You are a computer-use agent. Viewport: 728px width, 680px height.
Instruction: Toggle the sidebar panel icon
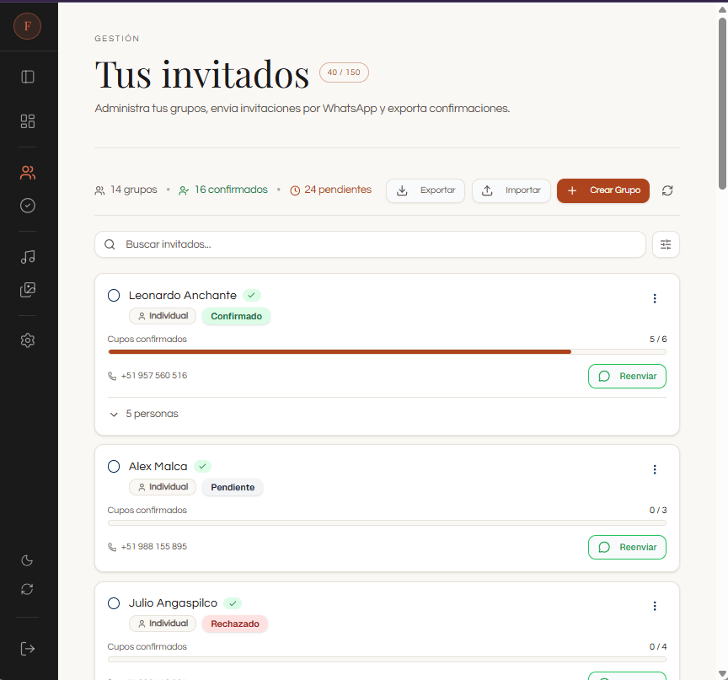click(x=28, y=77)
